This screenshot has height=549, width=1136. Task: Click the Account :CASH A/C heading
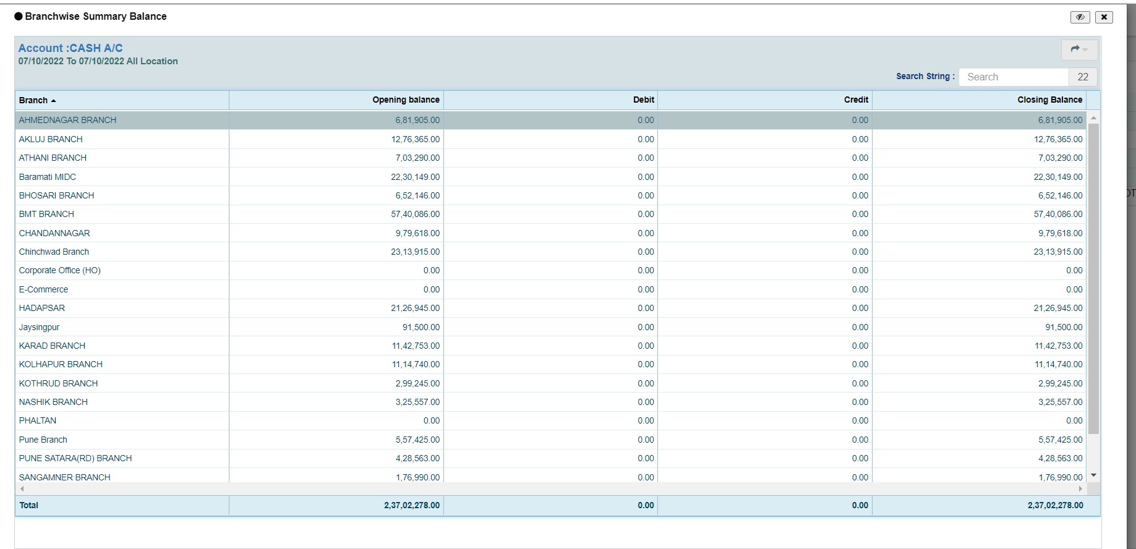click(70, 48)
